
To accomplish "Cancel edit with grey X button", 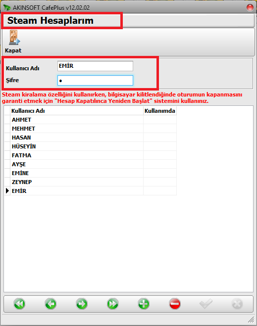I will (237, 304).
